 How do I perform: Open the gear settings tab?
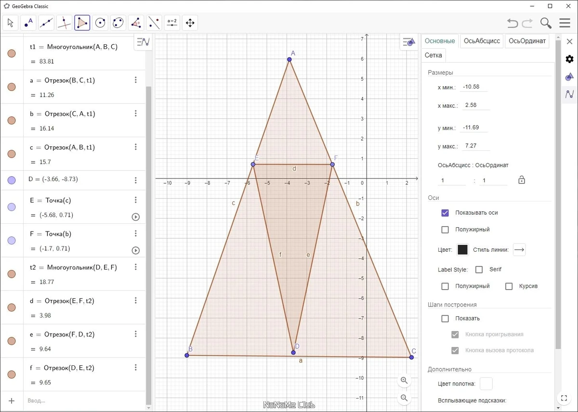tap(569, 59)
